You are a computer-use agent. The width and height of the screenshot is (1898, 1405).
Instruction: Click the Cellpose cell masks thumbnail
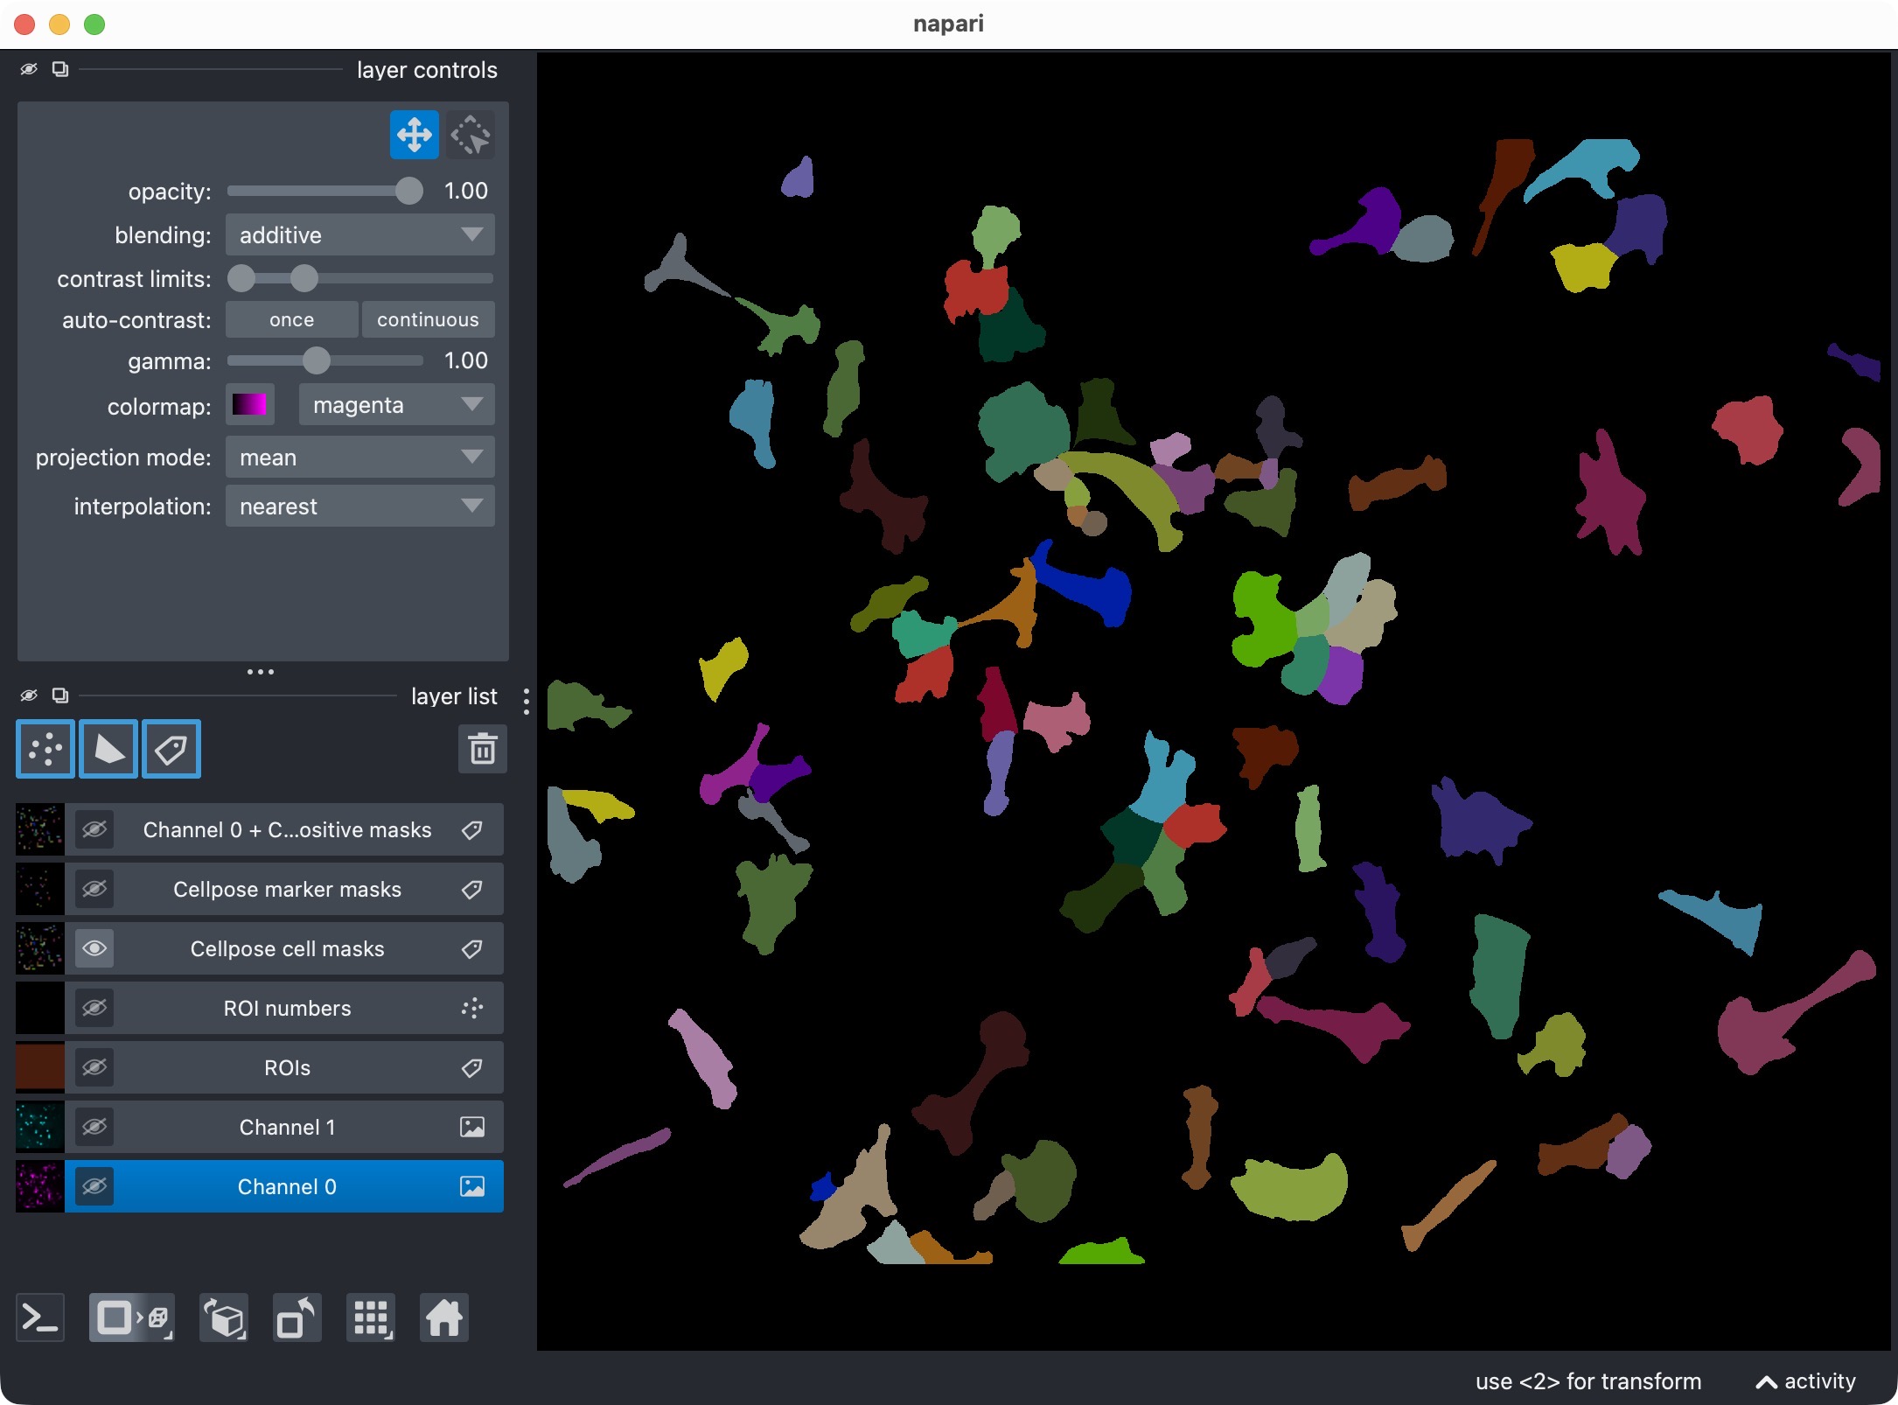[40, 948]
